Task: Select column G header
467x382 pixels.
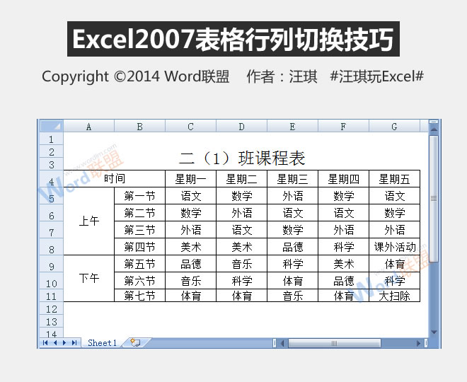Action: pyautogui.click(x=394, y=127)
